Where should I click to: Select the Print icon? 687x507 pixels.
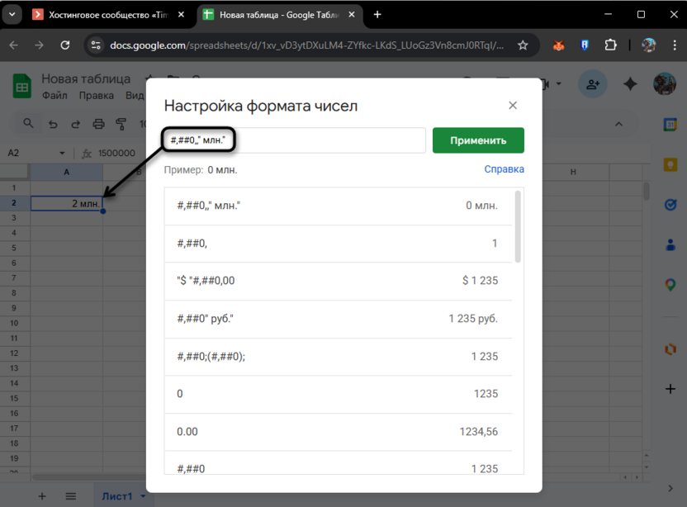98,122
